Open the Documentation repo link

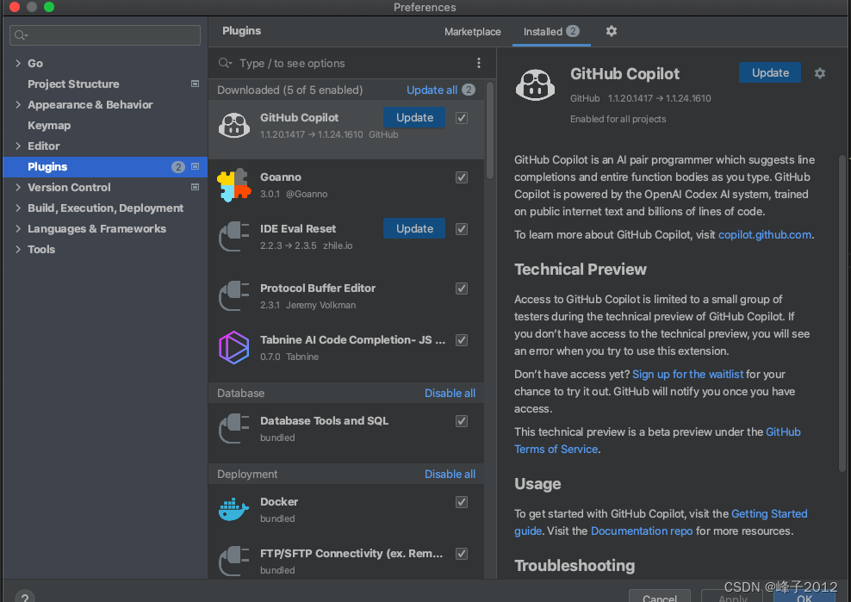coord(642,531)
